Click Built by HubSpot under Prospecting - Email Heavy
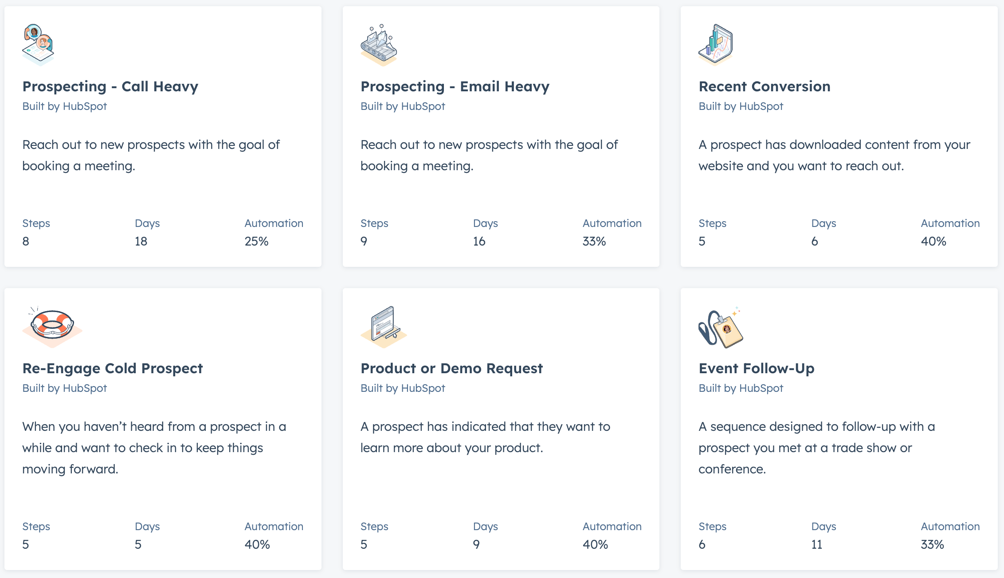Image resolution: width=1004 pixels, height=578 pixels. [403, 106]
